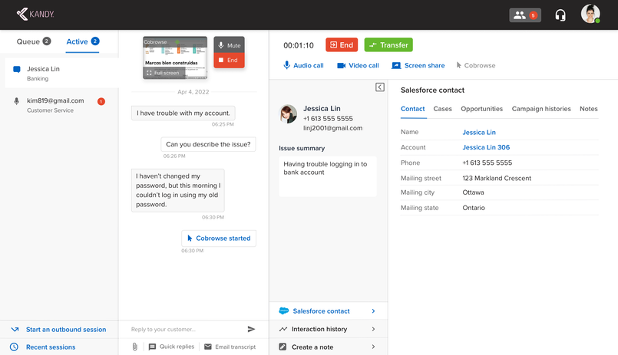Click the linj2001@gmail.com email text

[332, 128]
